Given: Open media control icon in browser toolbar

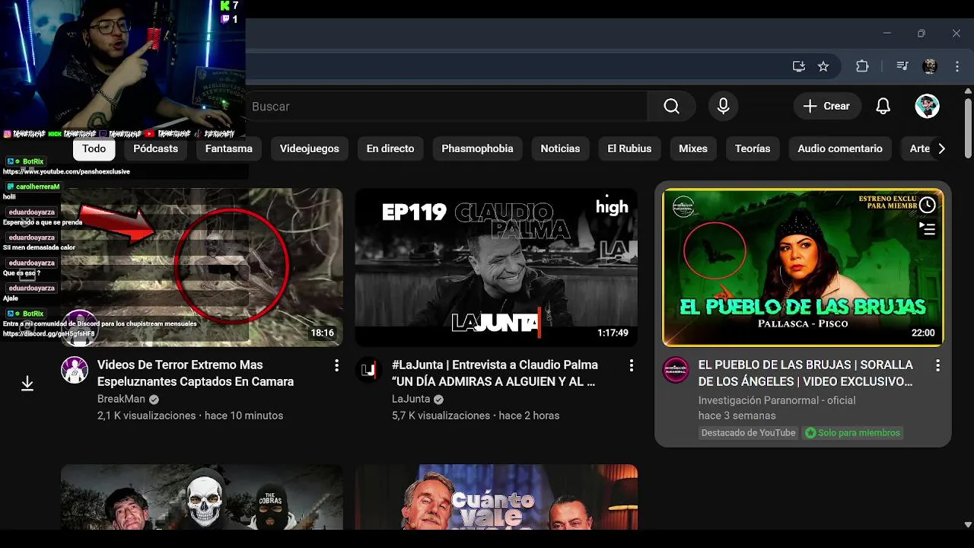Looking at the screenshot, I should tap(902, 66).
